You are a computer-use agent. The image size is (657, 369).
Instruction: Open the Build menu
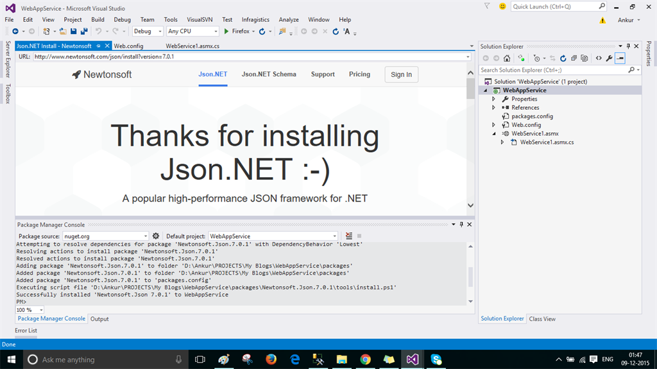(x=98, y=20)
